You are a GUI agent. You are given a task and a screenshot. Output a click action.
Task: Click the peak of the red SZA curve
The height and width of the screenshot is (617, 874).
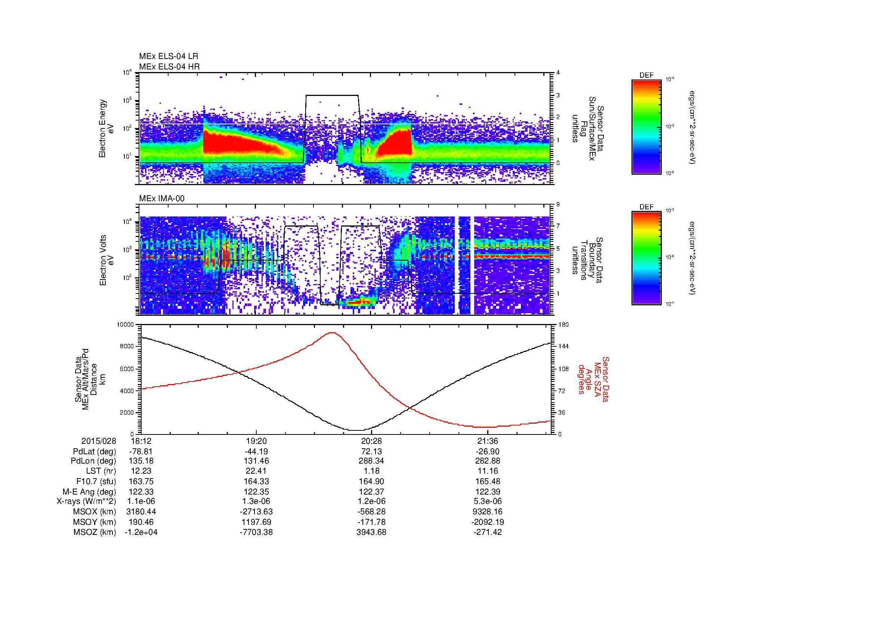pyautogui.click(x=332, y=333)
